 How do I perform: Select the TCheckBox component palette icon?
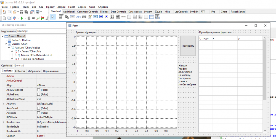(x=101, y=17)
